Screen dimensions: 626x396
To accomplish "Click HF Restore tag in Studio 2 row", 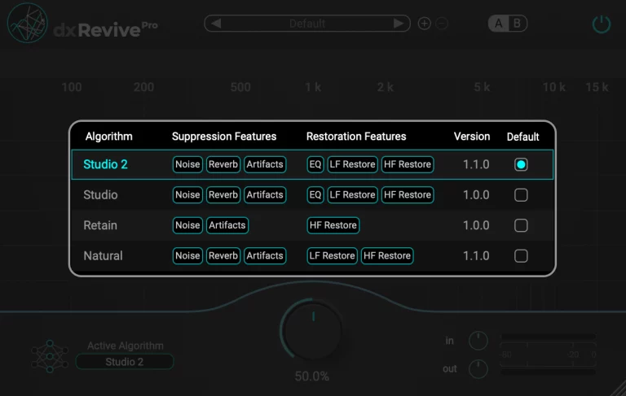I will tap(408, 164).
